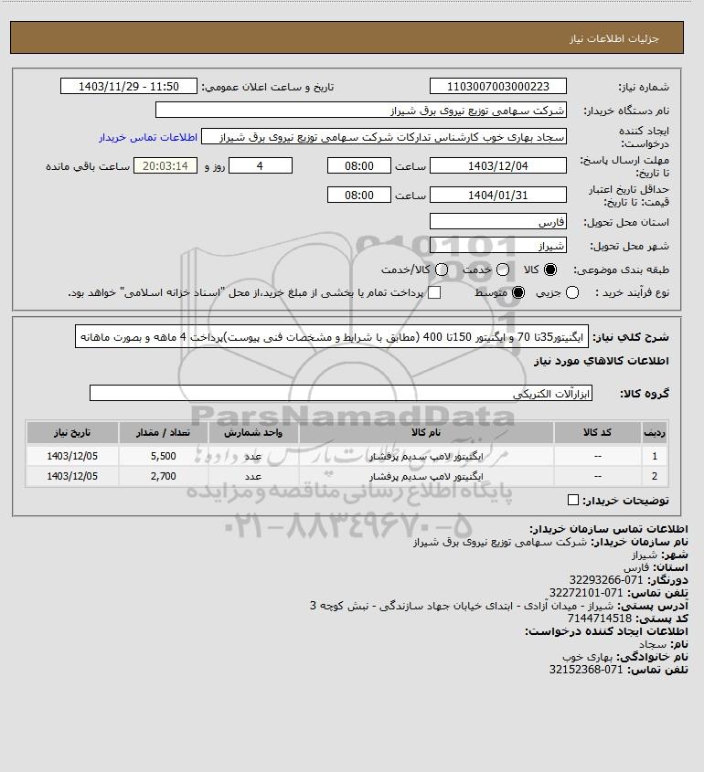Image resolution: width=704 pixels, height=772 pixels.
Task: Click the price validity date 1404/01/31
Action: coord(498,195)
